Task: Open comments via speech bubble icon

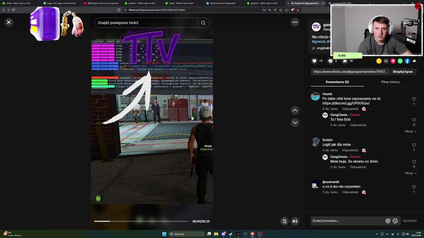Action: pos(330,61)
